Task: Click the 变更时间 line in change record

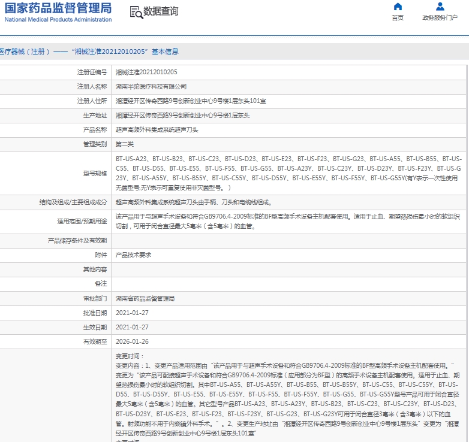Action: tap(130, 356)
